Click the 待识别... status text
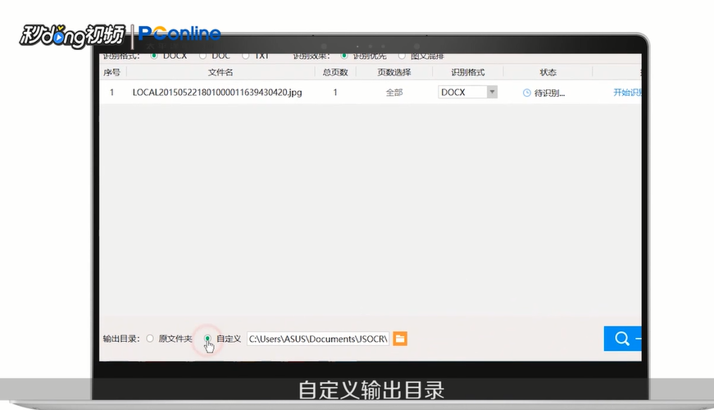This screenshot has width=714, height=410. point(549,93)
